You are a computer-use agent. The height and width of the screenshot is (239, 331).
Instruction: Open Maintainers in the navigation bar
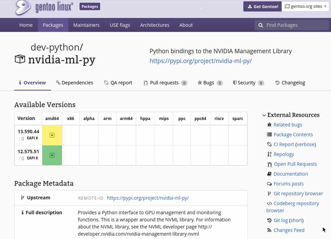click(x=86, y=25)
